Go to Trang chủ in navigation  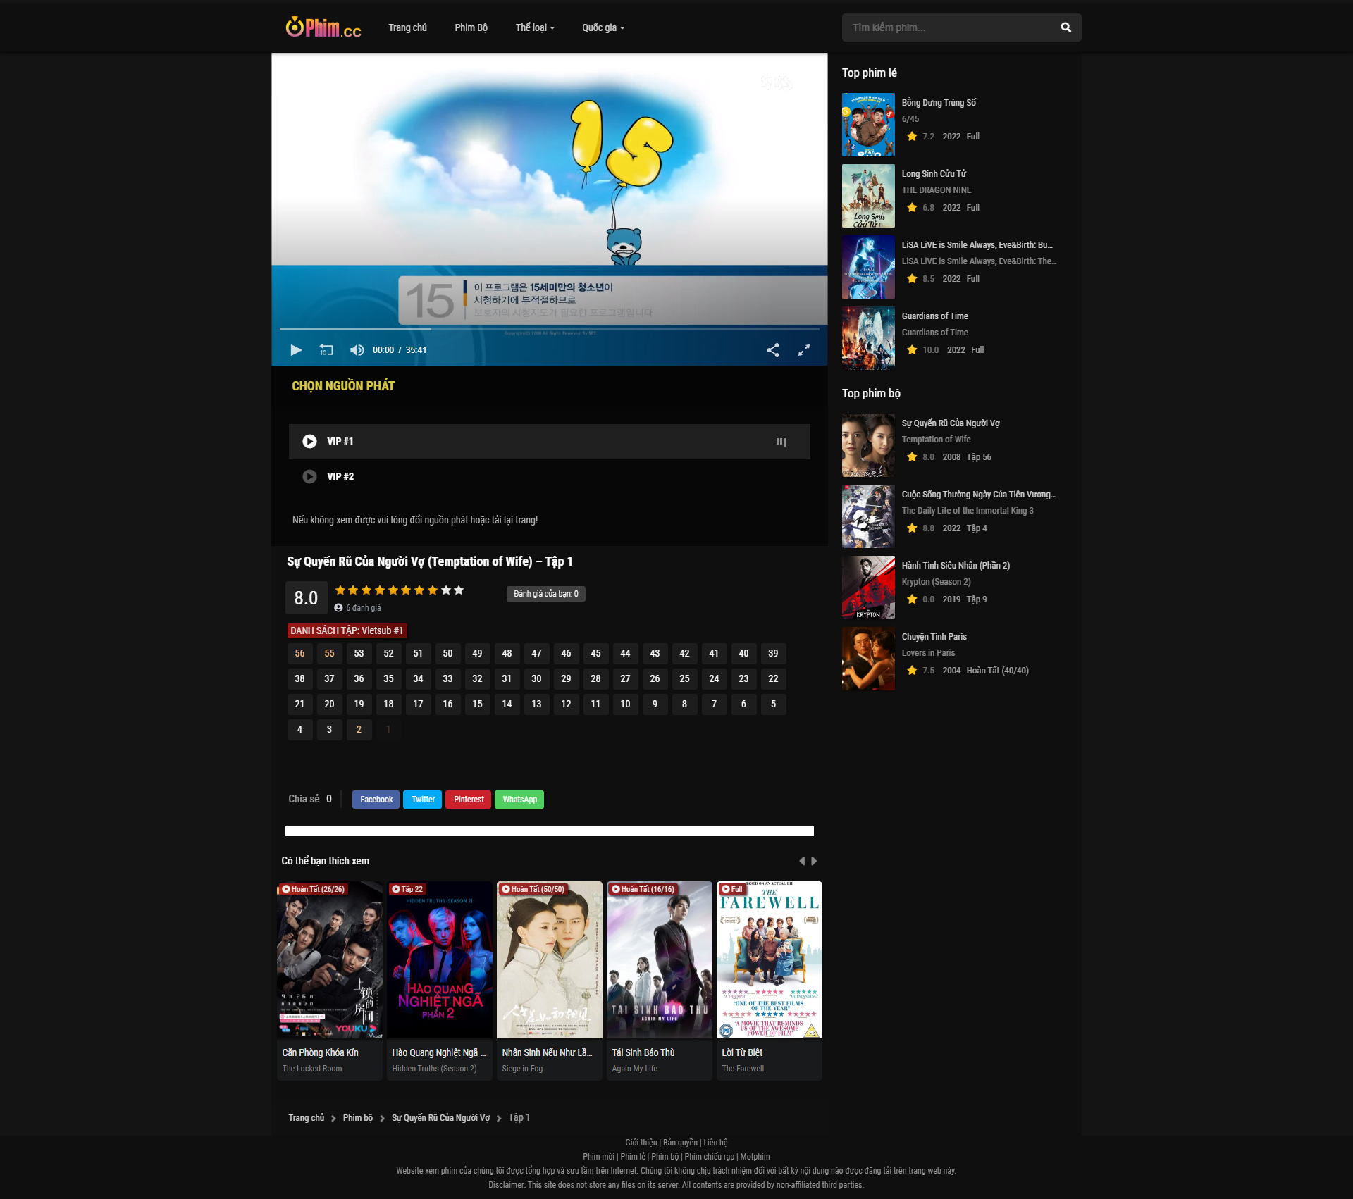click(407, 27)
